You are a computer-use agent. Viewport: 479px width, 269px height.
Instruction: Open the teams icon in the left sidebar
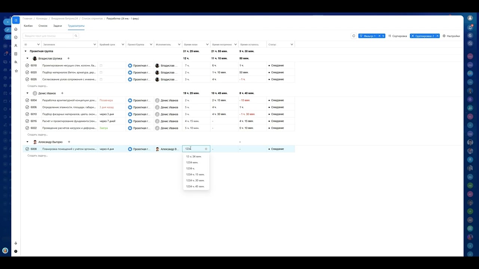click(16, 62)
